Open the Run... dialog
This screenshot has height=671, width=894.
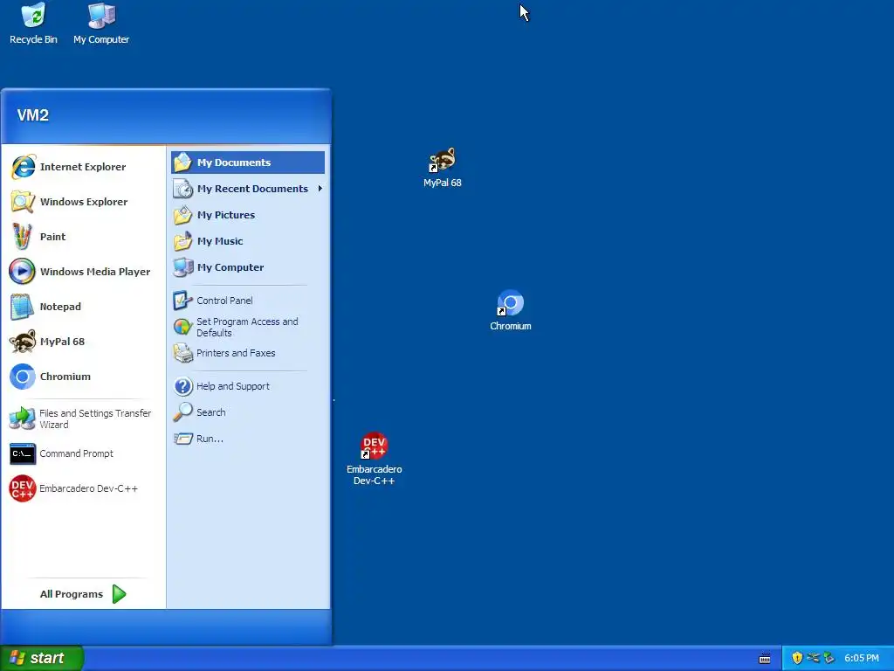[x=248, y=439]
